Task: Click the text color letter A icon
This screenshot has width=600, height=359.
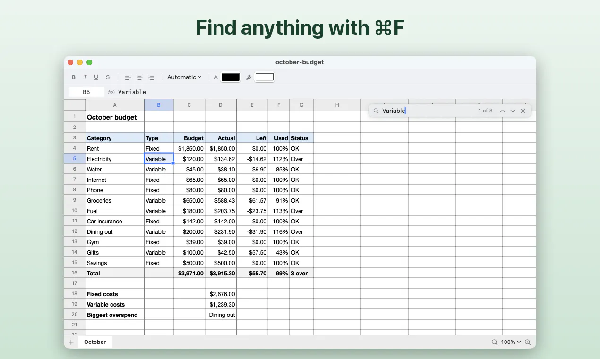Action: (216, 77)
